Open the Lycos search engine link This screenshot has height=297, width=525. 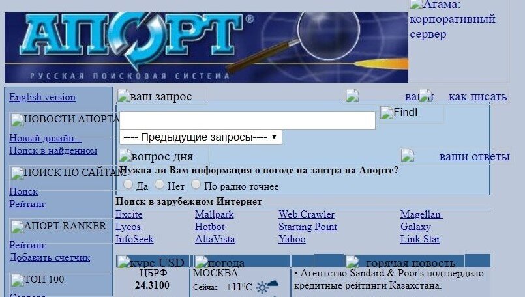[x=128, y=227]
